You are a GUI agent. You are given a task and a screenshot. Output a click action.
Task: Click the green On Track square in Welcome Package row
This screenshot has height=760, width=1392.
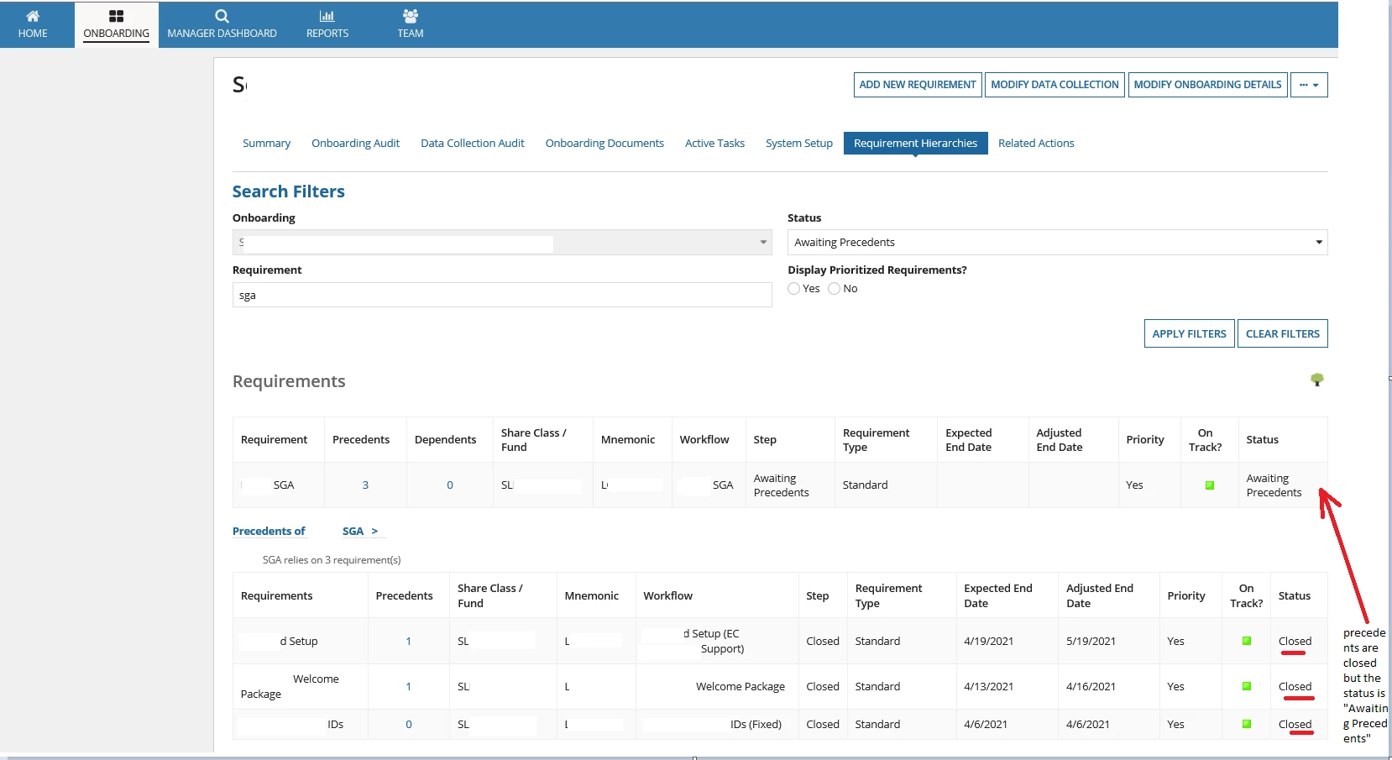[x=1247, y=686]
